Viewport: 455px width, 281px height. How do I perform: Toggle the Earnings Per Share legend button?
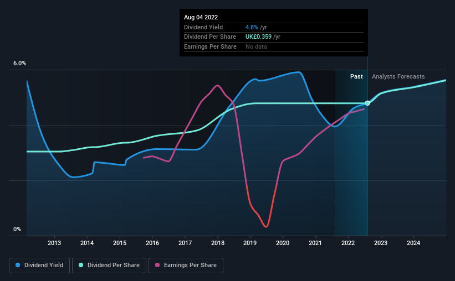click(x=186, y=266)
